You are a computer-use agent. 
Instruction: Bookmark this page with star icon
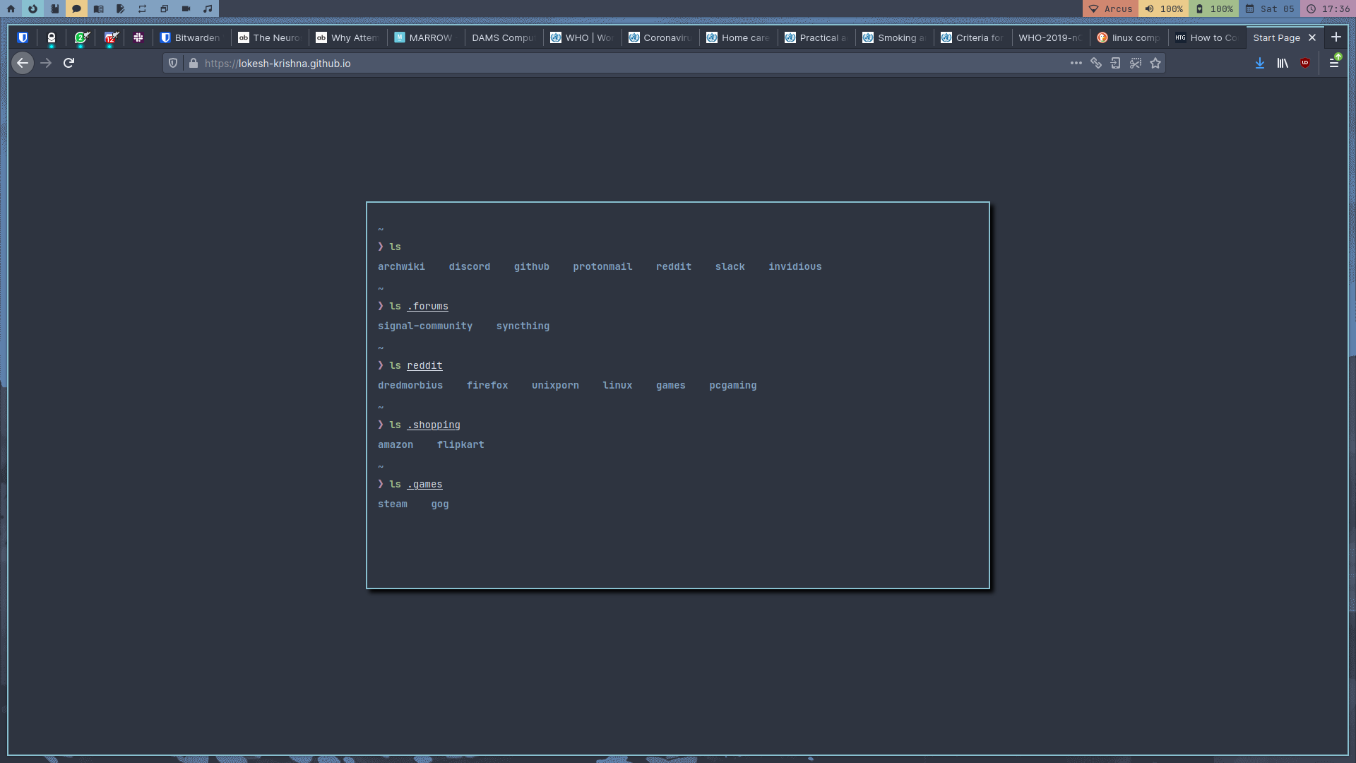point(1155,64)
